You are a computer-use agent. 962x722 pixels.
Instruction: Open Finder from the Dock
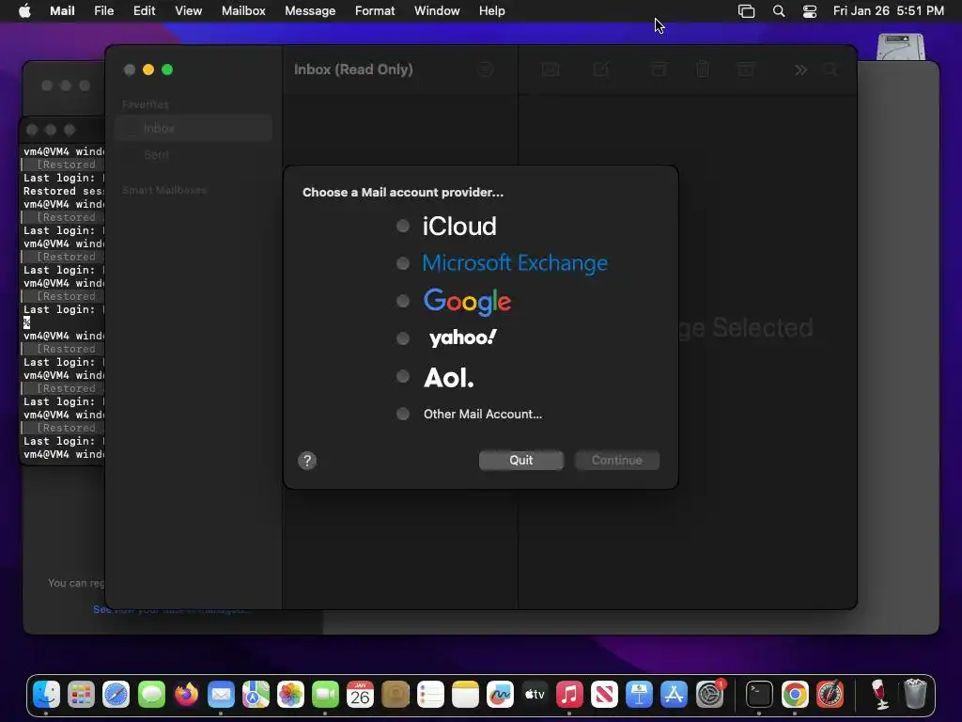click(x=47, y=695)
